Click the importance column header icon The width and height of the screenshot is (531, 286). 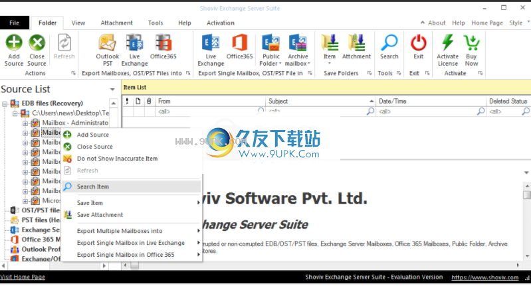[128, 101]
